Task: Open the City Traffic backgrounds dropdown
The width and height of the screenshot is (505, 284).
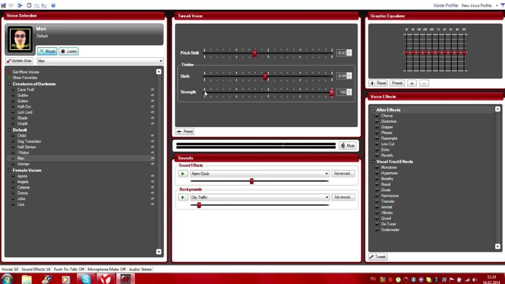Action: click(326, 197)
